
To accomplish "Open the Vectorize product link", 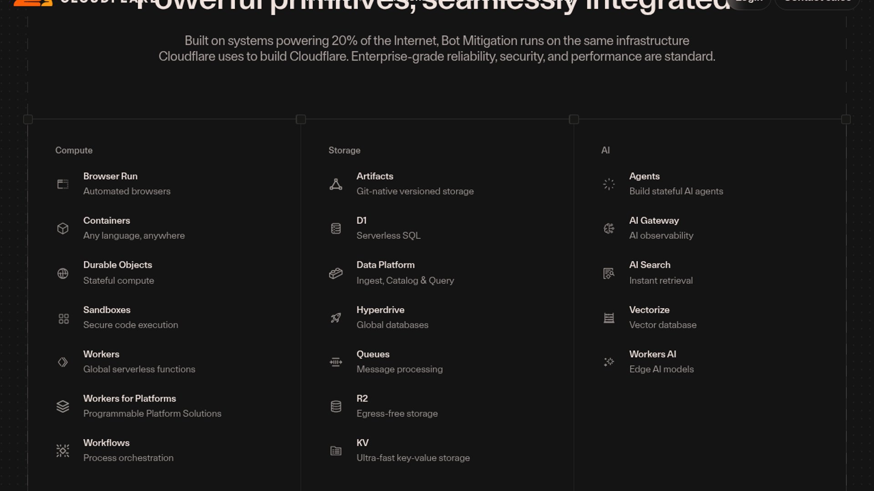I will pos(649,310).
